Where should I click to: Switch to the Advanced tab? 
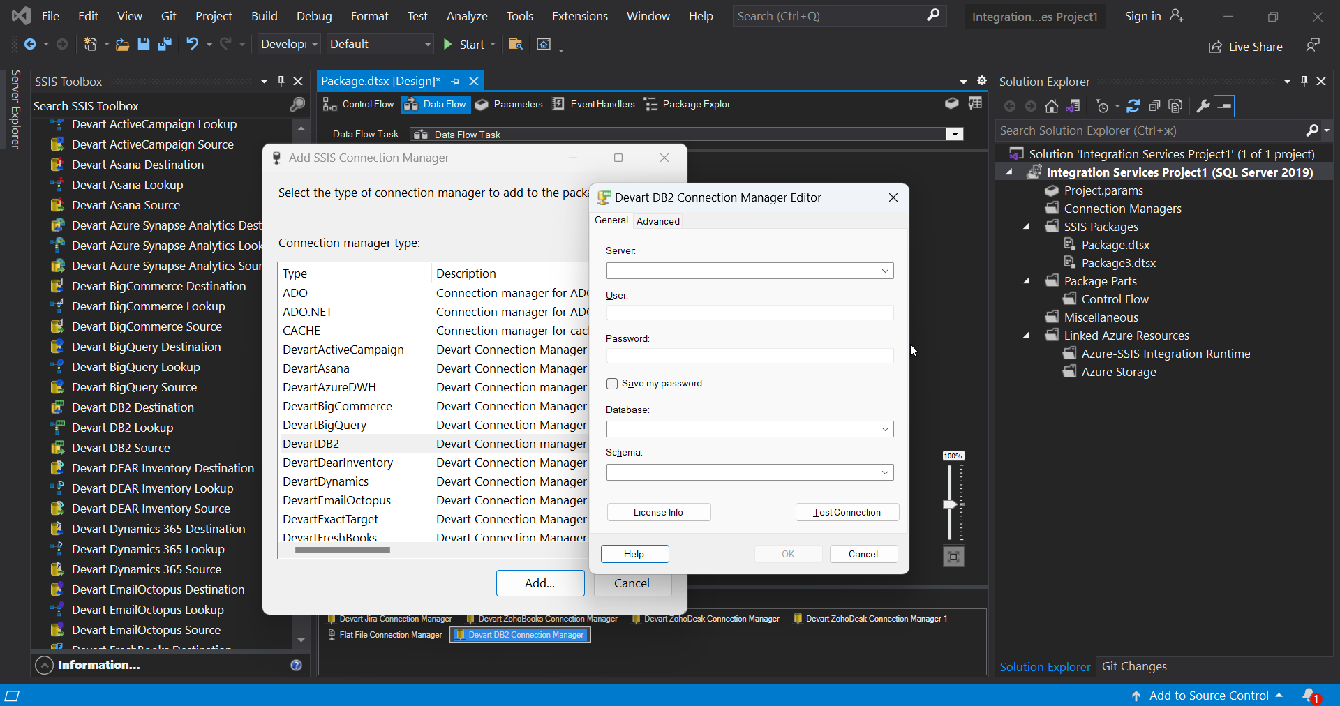[658, 220]
